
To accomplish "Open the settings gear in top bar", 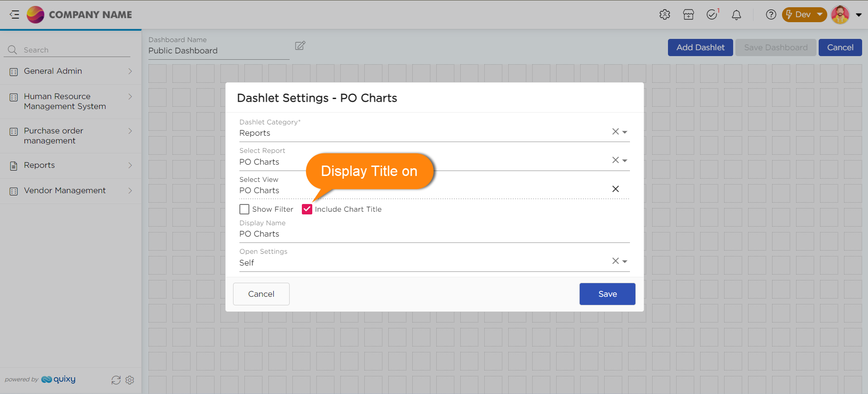I will (664, 14).
